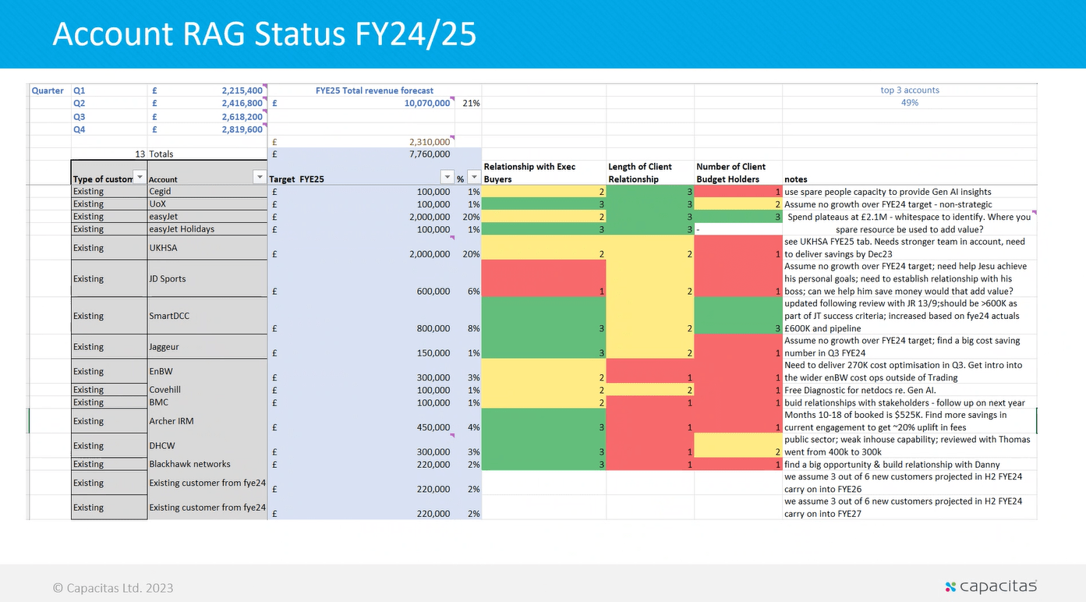The width and height of the screenshot is (1086, 602).
Task: Select the top 3 accounts label
Action: click(x=910, y=90)
